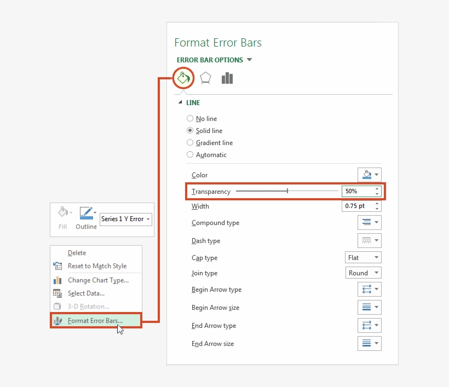Click the Change Chart Type icon
The image size is (449, 387).
coord(57,280)
